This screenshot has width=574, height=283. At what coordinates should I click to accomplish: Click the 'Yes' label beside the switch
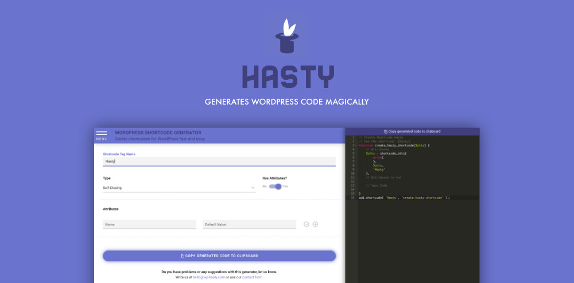pos(285,187)
